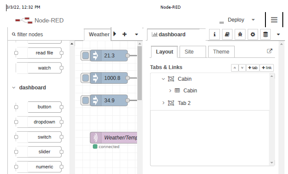The height and width of the screenshot is (174, 288).
Task: Switch to the Theme tab
Action: [x=221, y=52]
